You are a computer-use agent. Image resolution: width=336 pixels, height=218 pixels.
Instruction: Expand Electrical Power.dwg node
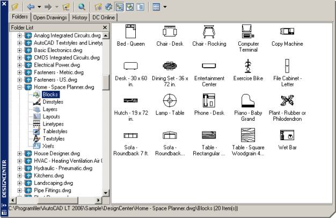pyautogui.click(x=19, y=65)
